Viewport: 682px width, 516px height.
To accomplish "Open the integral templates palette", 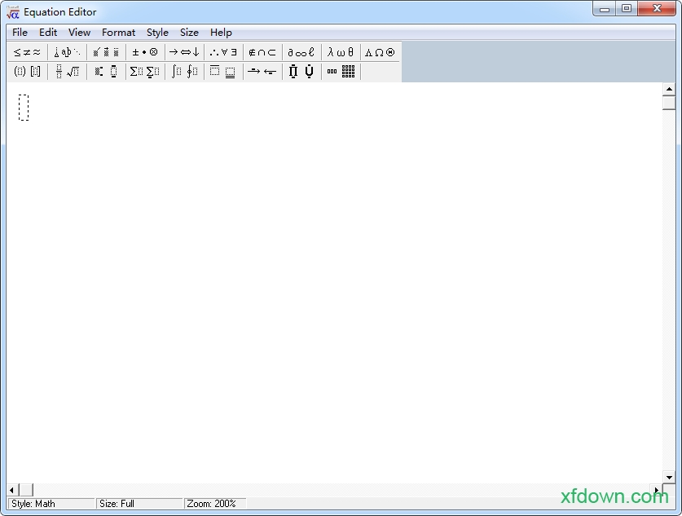I will 184,72.
